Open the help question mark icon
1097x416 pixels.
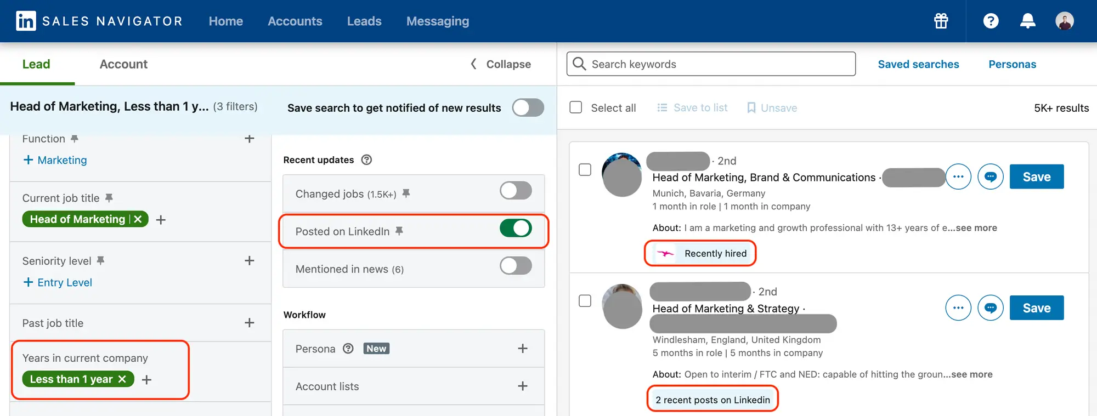point(991,21)
